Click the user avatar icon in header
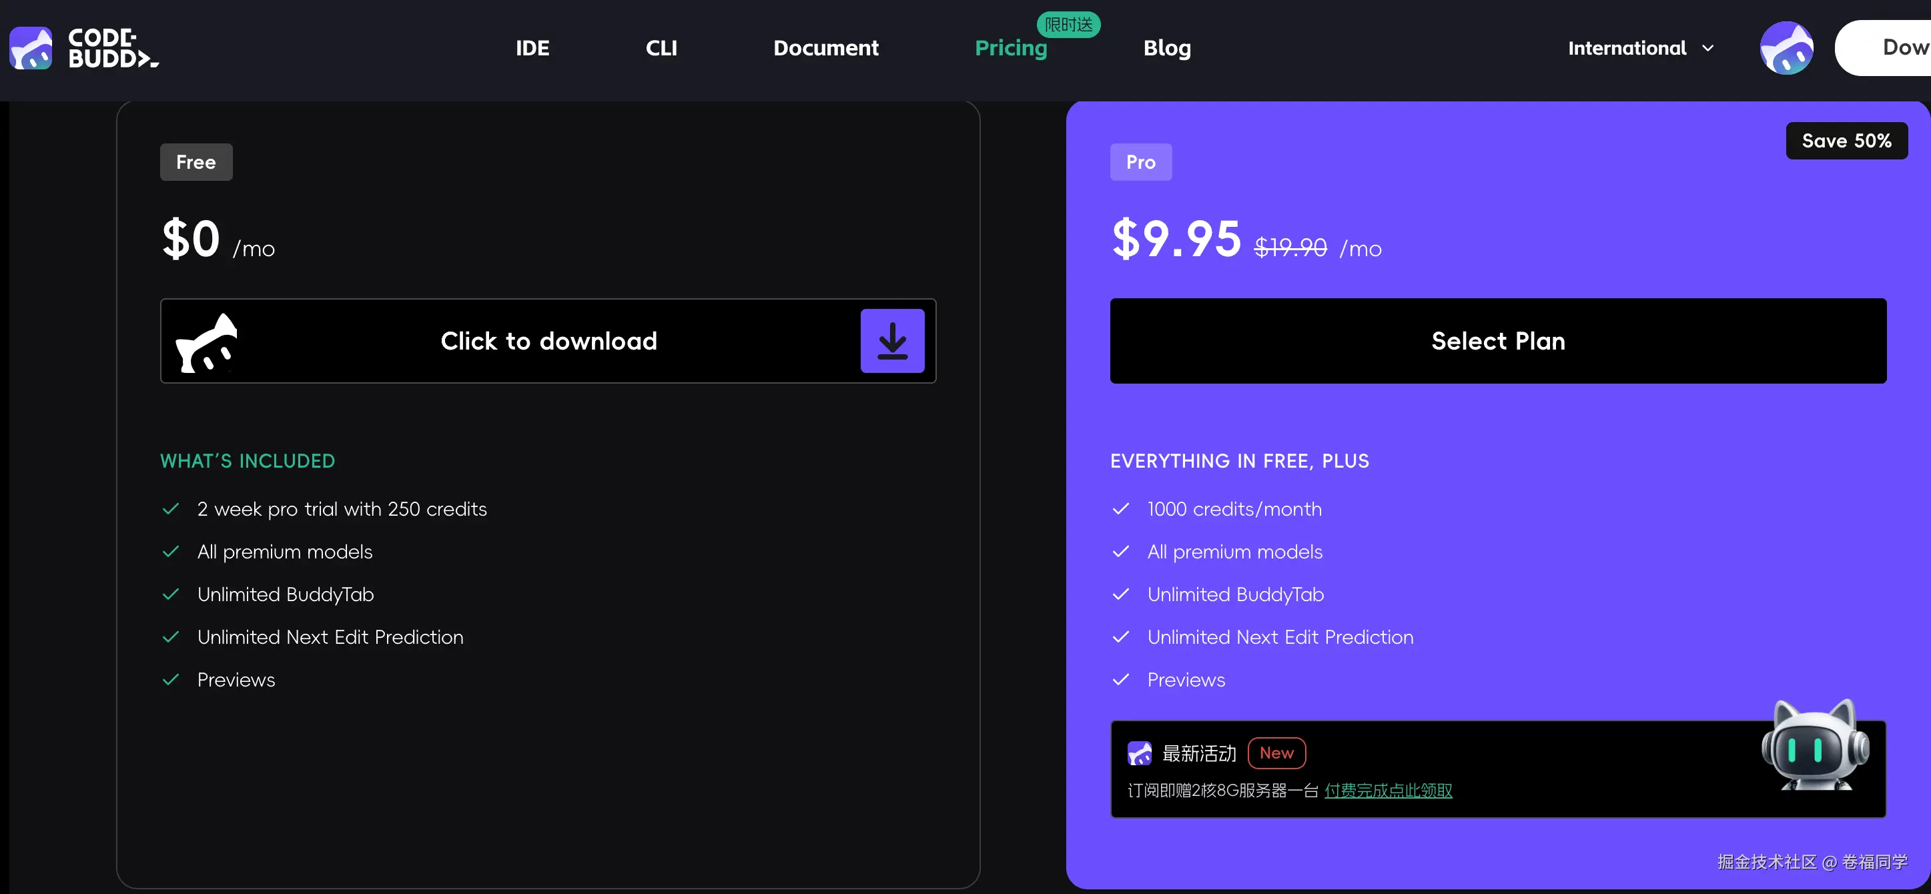Image resolution: width=1931 pixels, height=894 pixels. coord(1786,48)
